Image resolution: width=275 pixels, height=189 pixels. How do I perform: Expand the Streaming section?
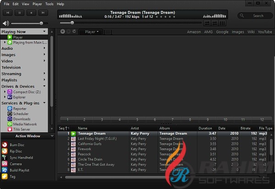44,73
